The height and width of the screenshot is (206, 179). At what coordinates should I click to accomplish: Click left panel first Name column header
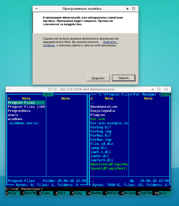click(26, 98)
